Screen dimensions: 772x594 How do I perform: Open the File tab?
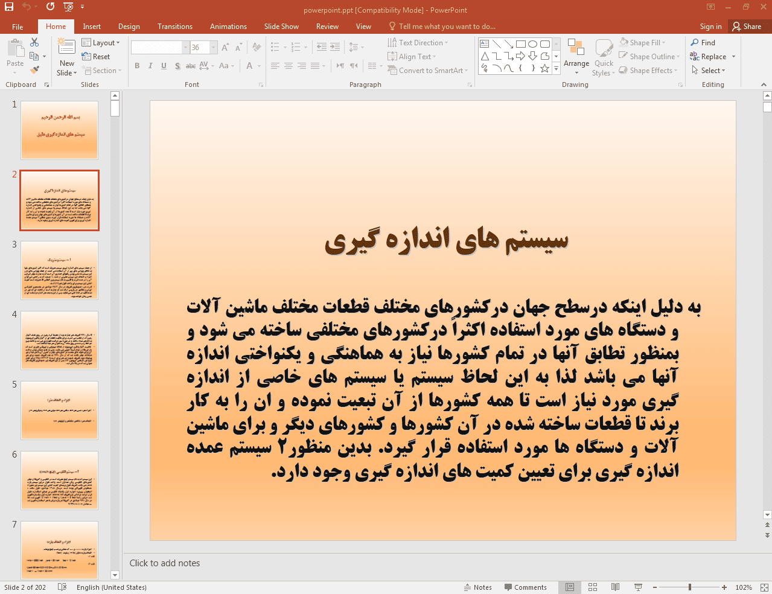(x=18, y=27)
